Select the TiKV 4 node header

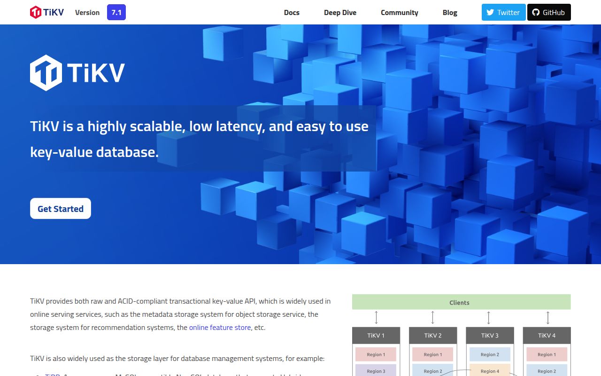coord(547,335)
